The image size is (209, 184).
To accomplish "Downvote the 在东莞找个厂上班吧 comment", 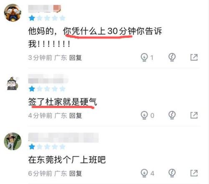I will click(x=172, y=173).
